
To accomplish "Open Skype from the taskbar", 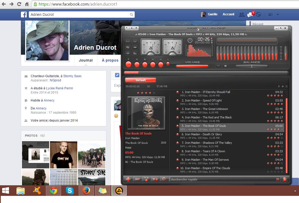I will (70, 190).
